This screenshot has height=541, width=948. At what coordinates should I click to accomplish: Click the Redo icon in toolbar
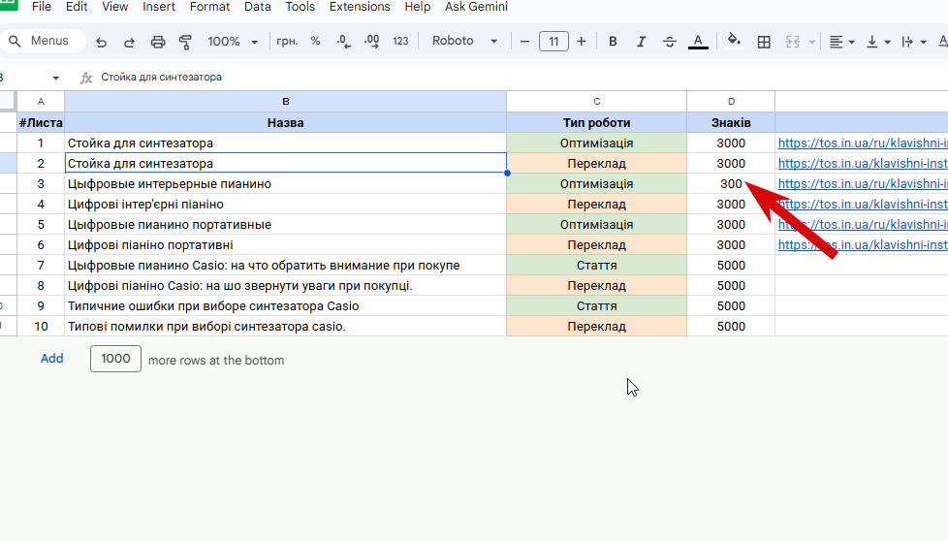tap(129, 42)
